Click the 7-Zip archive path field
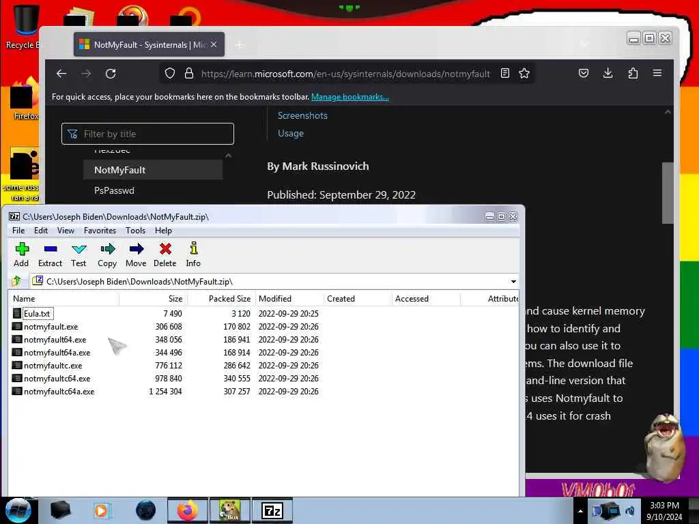 click(274, 282)
